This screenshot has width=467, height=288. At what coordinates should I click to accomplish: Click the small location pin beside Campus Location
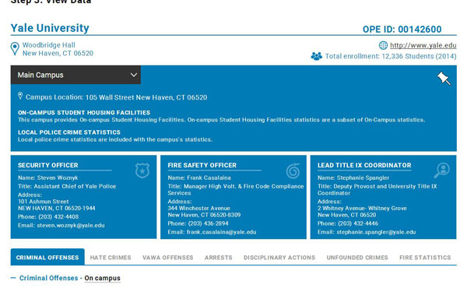point(20,96)
